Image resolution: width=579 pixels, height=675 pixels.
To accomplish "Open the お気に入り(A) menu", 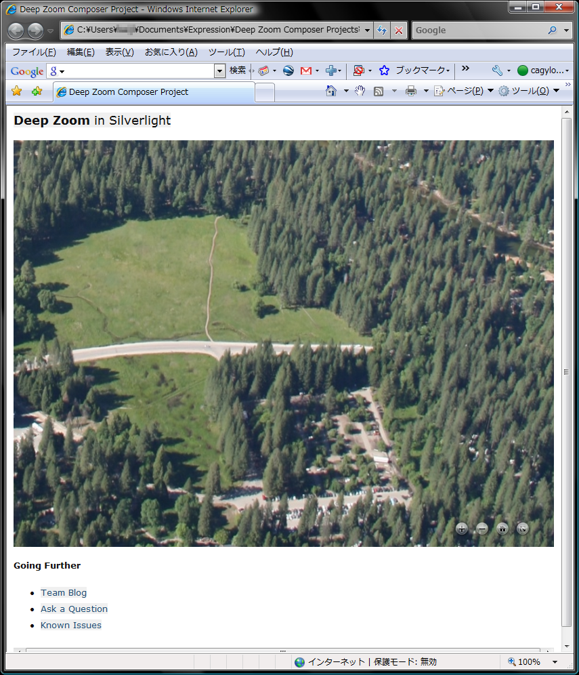I will (x=171, y=52).
